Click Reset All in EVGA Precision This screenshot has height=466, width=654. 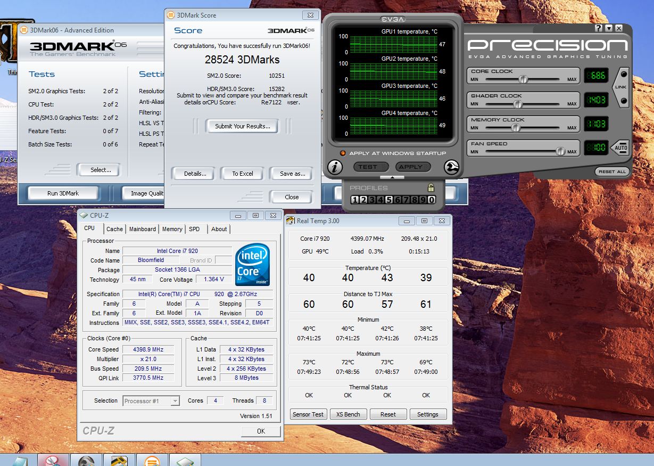[x=612, y=171]
